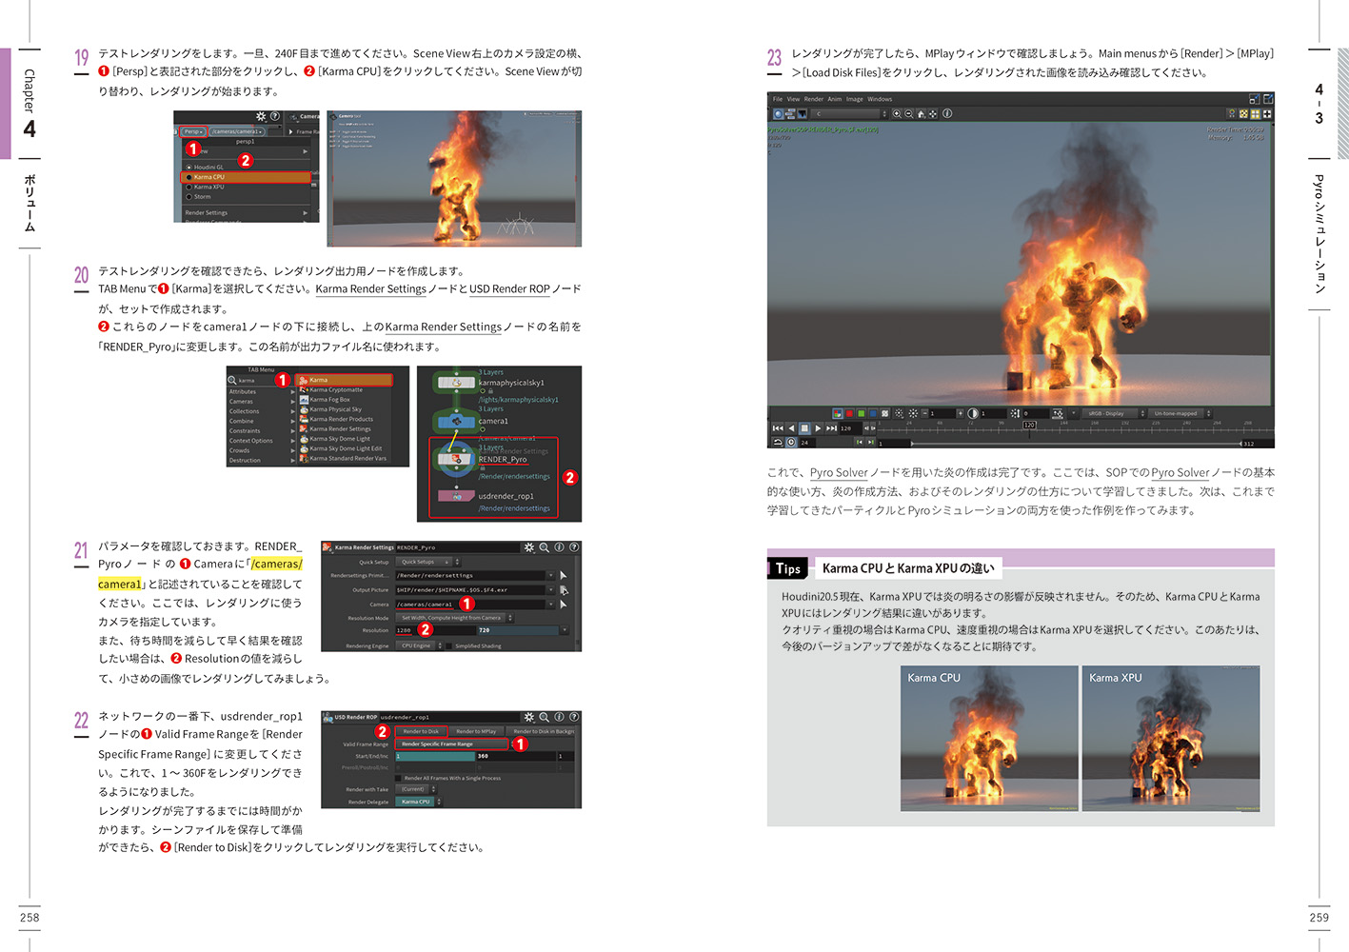Enable Render All Frames With a Single Process

click(398, 778)
